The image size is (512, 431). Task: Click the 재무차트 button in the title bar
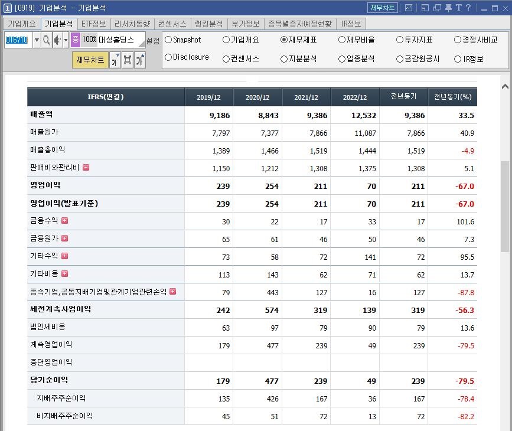point(382,8)
